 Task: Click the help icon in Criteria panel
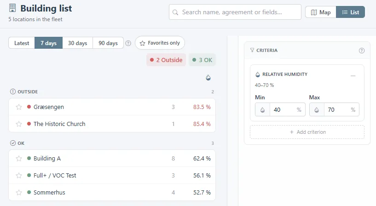(x=362, y=51)
